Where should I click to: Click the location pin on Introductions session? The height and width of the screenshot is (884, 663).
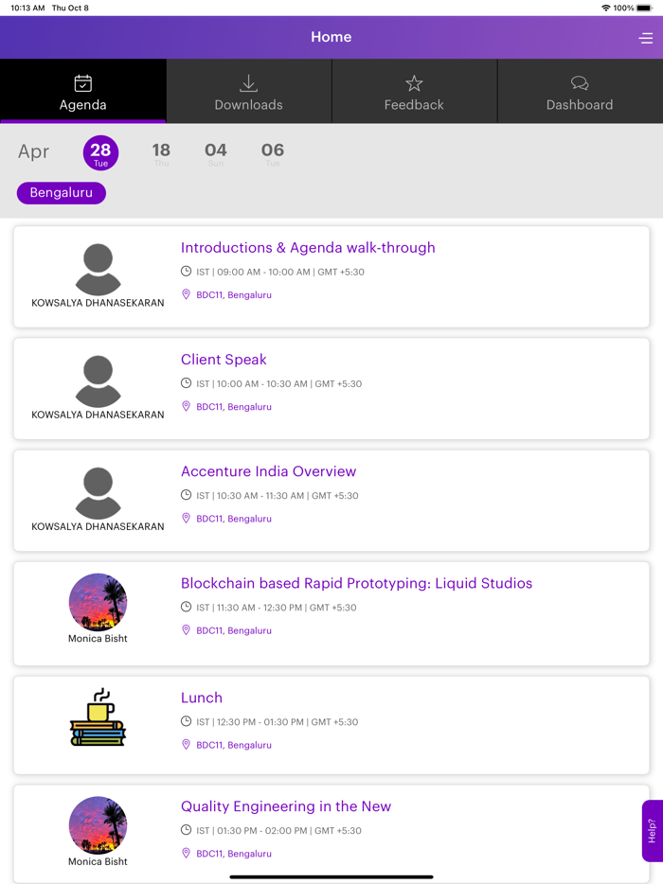point(186,294)
